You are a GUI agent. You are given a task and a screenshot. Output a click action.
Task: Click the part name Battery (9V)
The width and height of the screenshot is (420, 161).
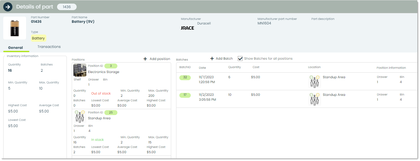(x=83, y=22)
